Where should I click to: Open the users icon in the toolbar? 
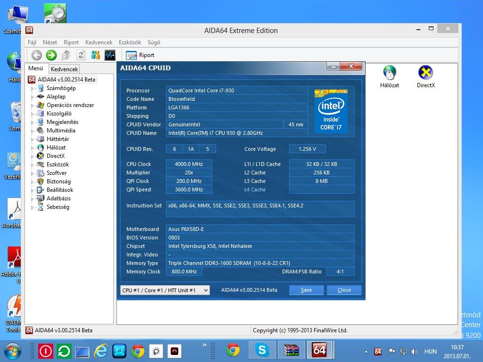[95, 55]
